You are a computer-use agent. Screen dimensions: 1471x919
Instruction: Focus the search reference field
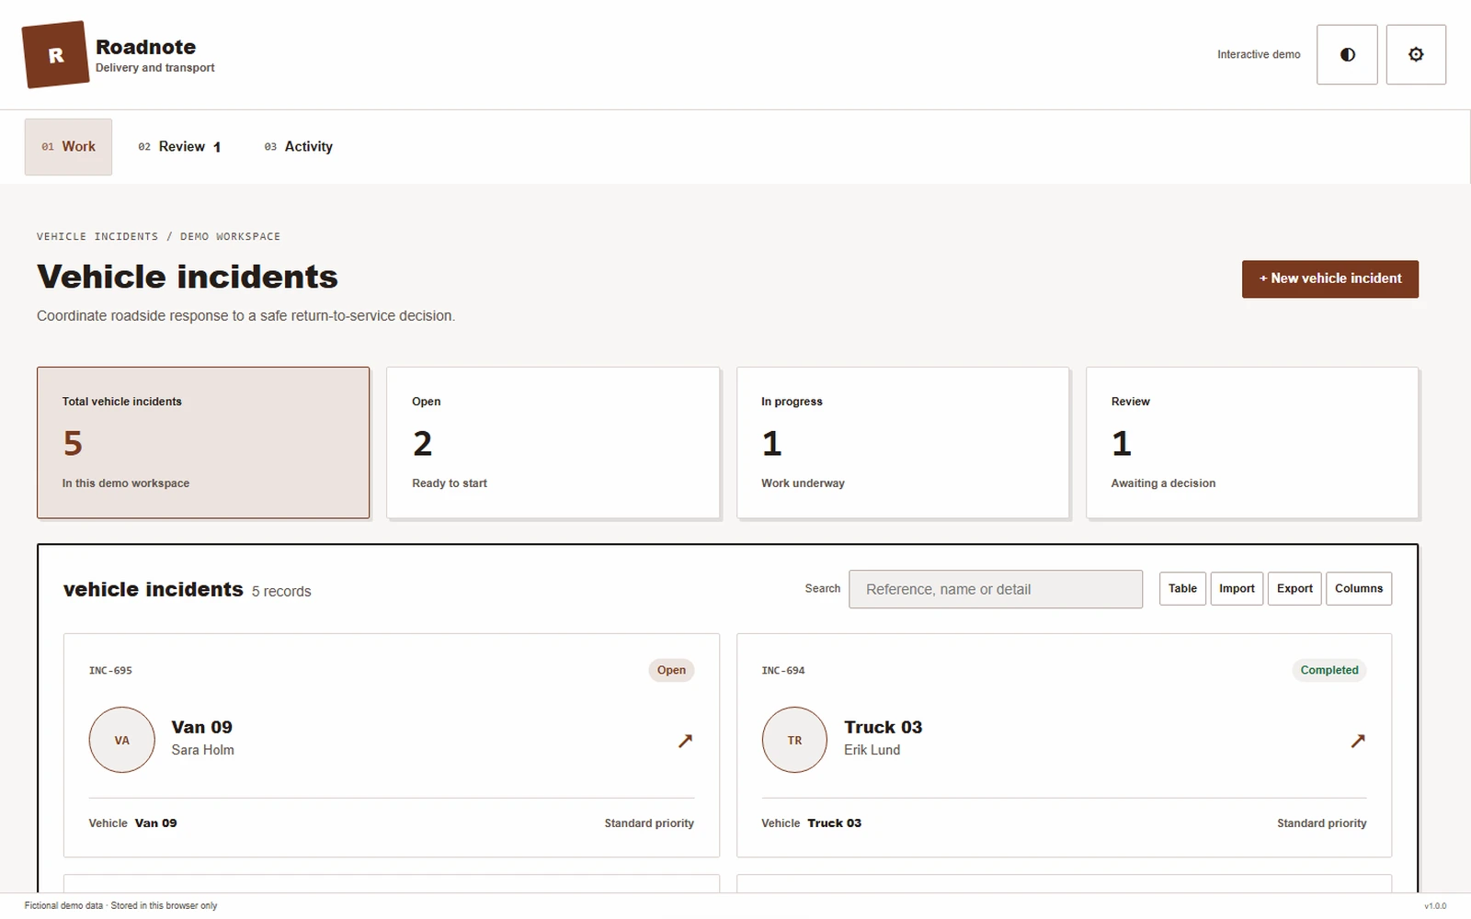[996, 589]
